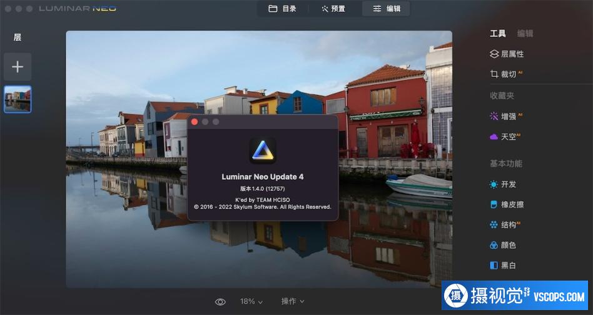Viewport: 593px width, 315px height.
Task: Click the 颜色 color circles icon
Action: [x=494, y=246]
